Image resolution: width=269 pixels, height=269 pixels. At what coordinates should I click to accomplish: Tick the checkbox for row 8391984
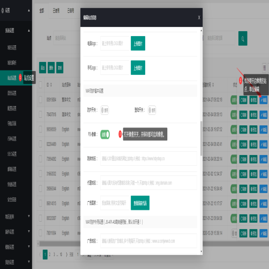tap(40, 100)
